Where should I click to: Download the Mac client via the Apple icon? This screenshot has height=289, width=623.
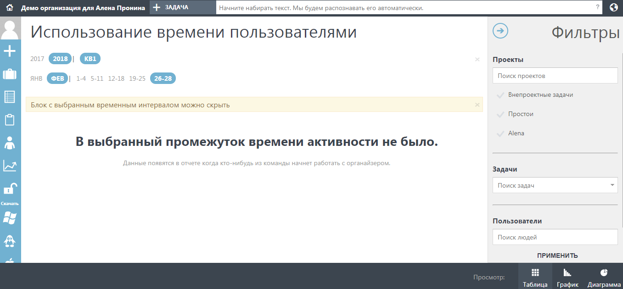10,260
